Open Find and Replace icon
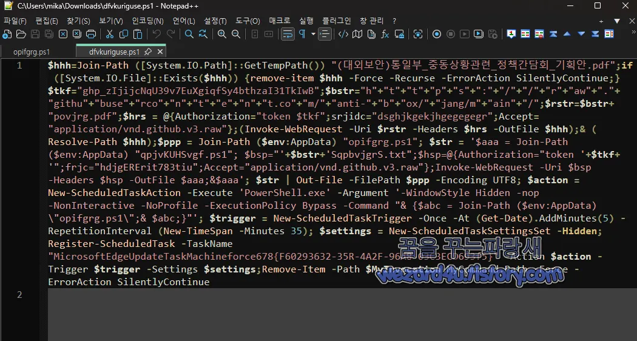Screen dimensions: 637x341 (203, 34)
